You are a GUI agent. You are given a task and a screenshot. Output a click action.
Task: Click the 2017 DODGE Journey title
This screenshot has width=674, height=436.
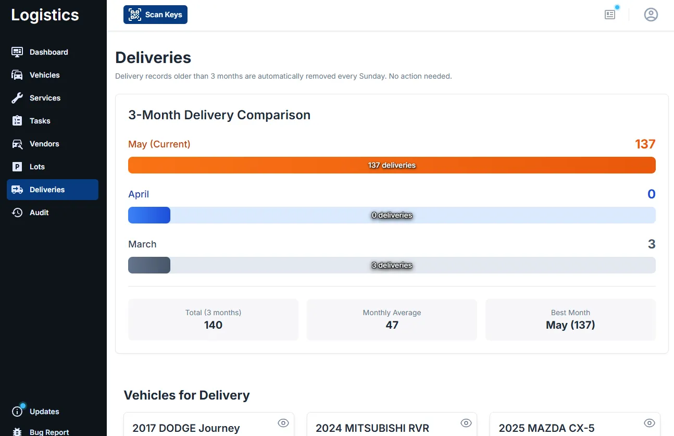tap(186, 428)
